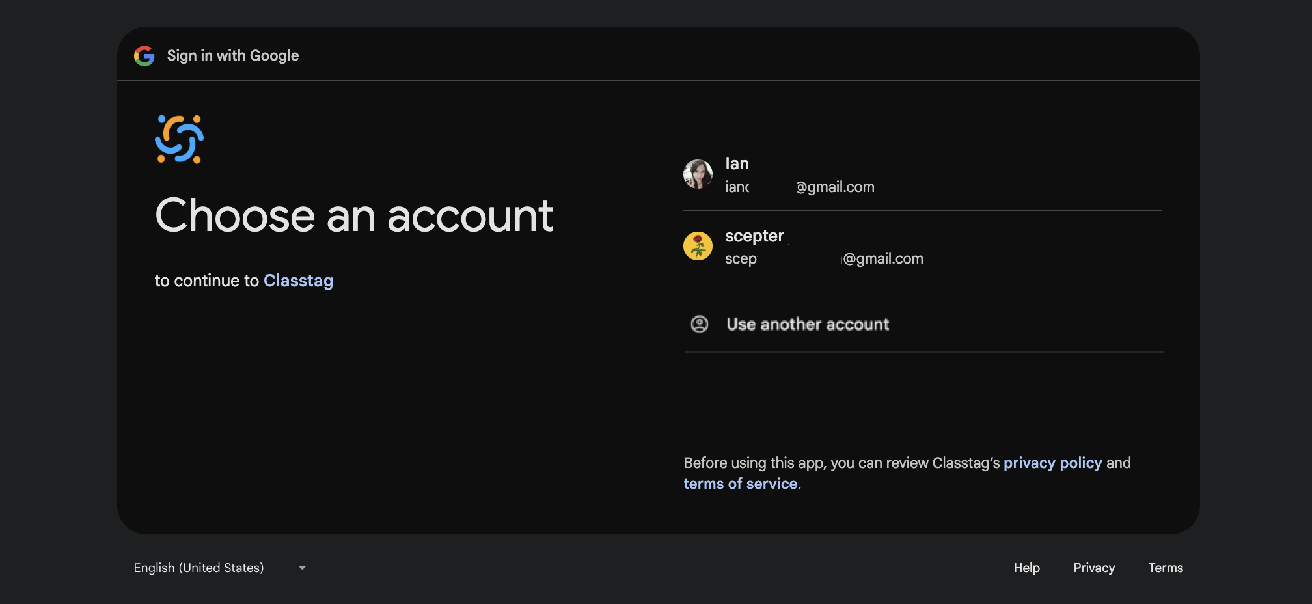Screen dimensions: 1312x604
Task: Click the scepter gmail address text
Action: [824, 259]
